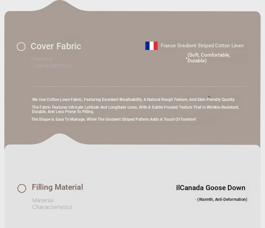Click the sentence starting We Use Cotton-Linen
Image resolution: width=265 pixels, height=228 pixels.
[x=134, y=100]
